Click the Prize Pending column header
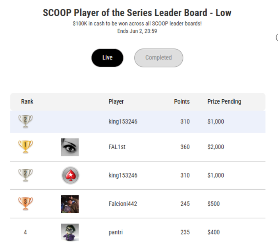Image resolution: width=278 pixels, height=245 pixels. coord(224,102)
